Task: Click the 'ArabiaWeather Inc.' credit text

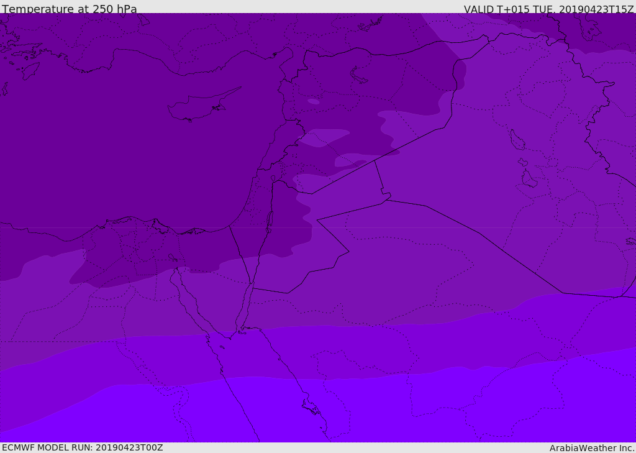Action: pos(592,448)
